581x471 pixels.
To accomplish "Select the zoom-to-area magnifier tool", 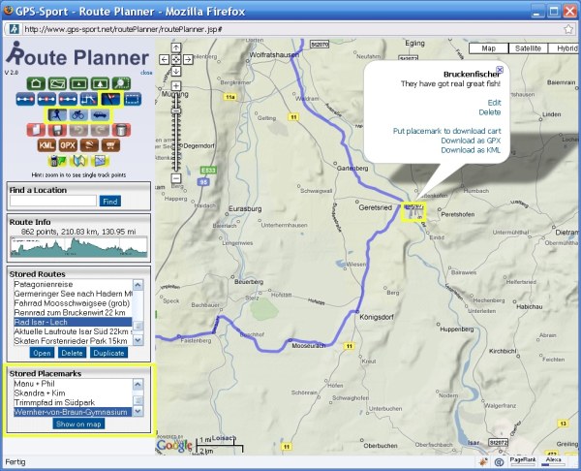I will pos(122,83).
